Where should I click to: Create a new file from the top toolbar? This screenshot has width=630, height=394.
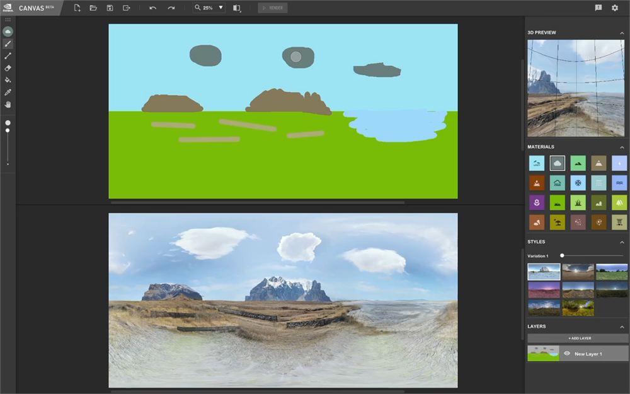[77, 8]
